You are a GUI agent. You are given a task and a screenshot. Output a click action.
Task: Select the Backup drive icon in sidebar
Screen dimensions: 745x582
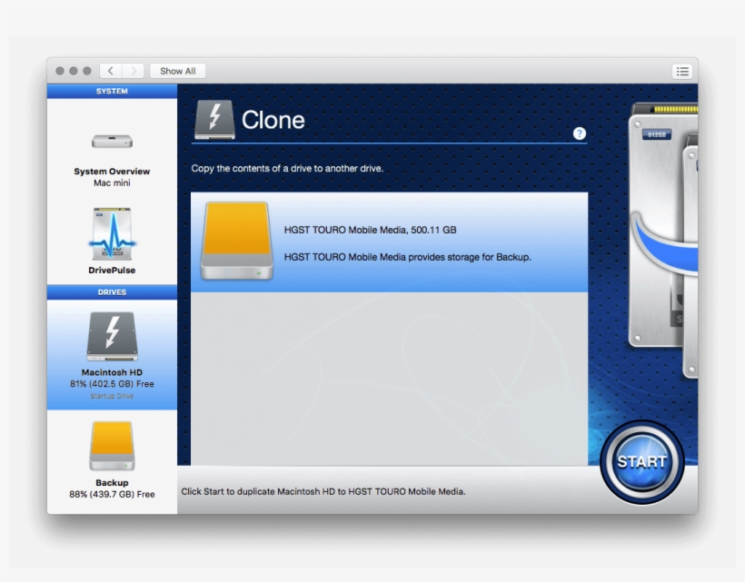(x=112, y=444)
